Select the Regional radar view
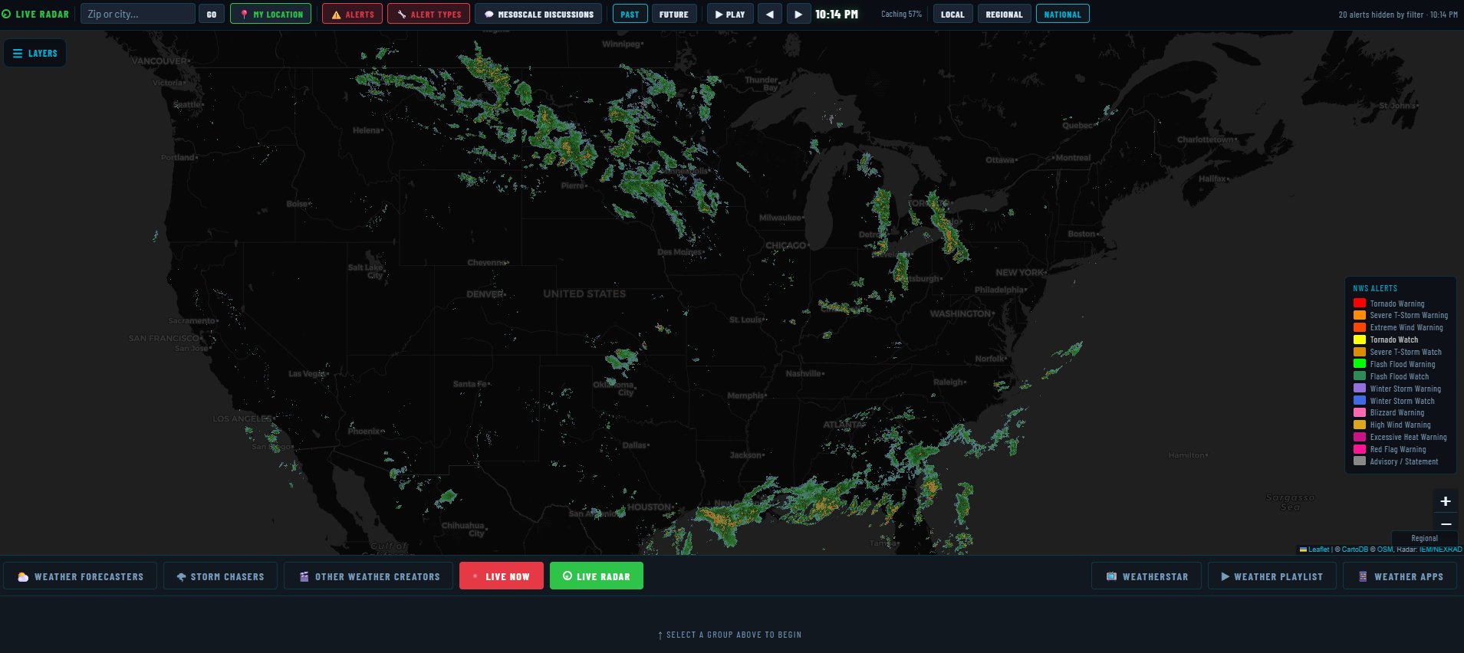1464x653 pixels. [x=1004, y=14]
